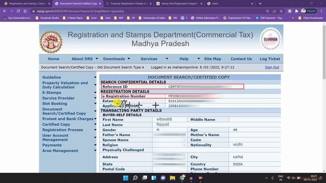Open the Online Admission bookmark

point(205,18)
